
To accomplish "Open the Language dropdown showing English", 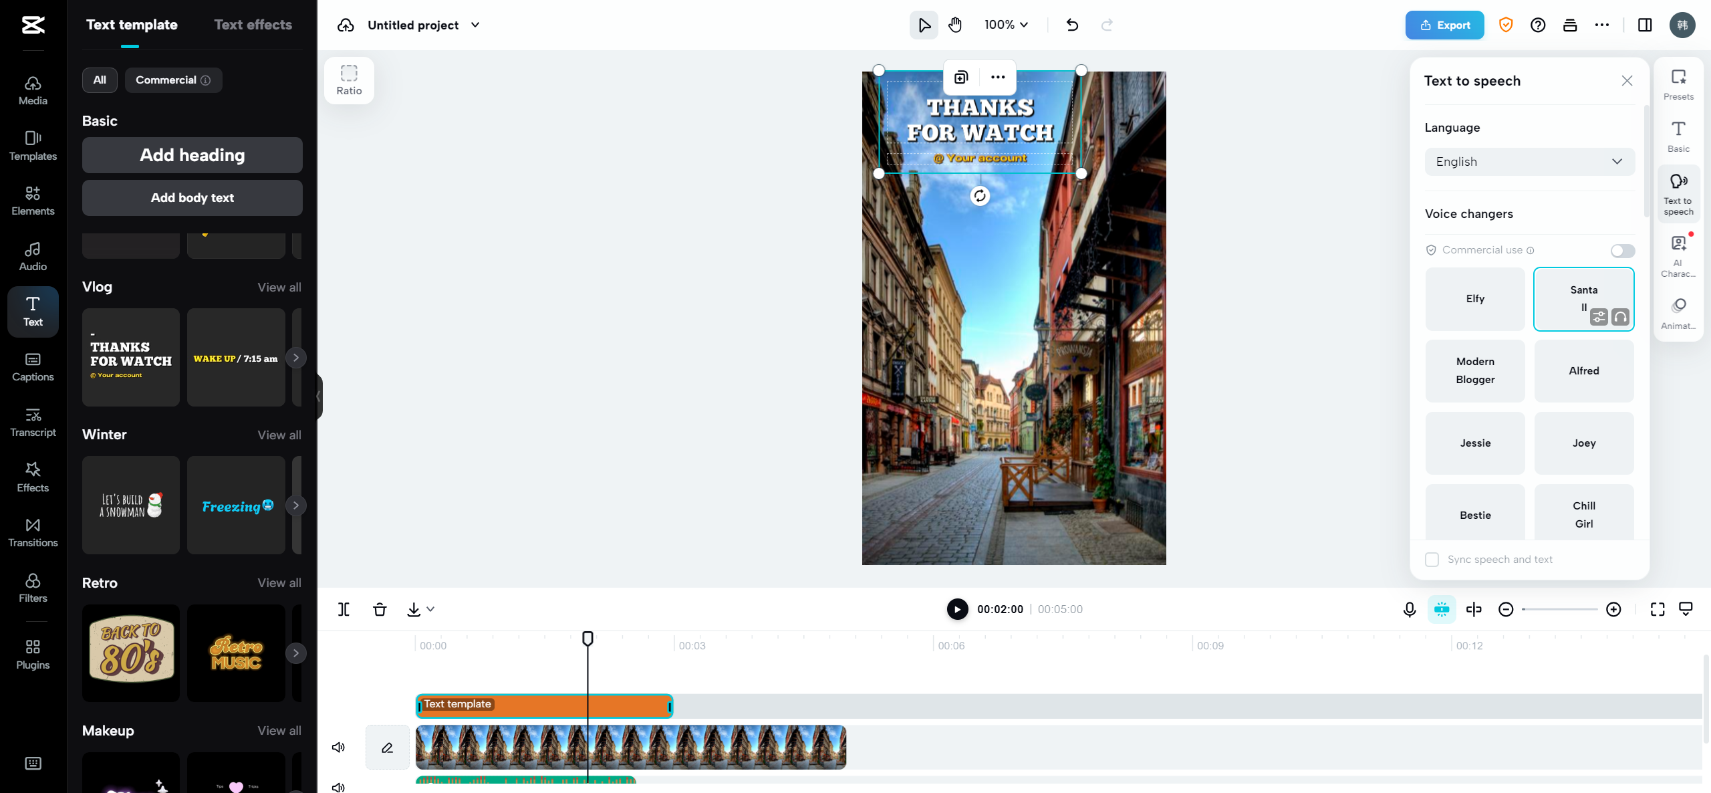I will (x=1529, y=161).
